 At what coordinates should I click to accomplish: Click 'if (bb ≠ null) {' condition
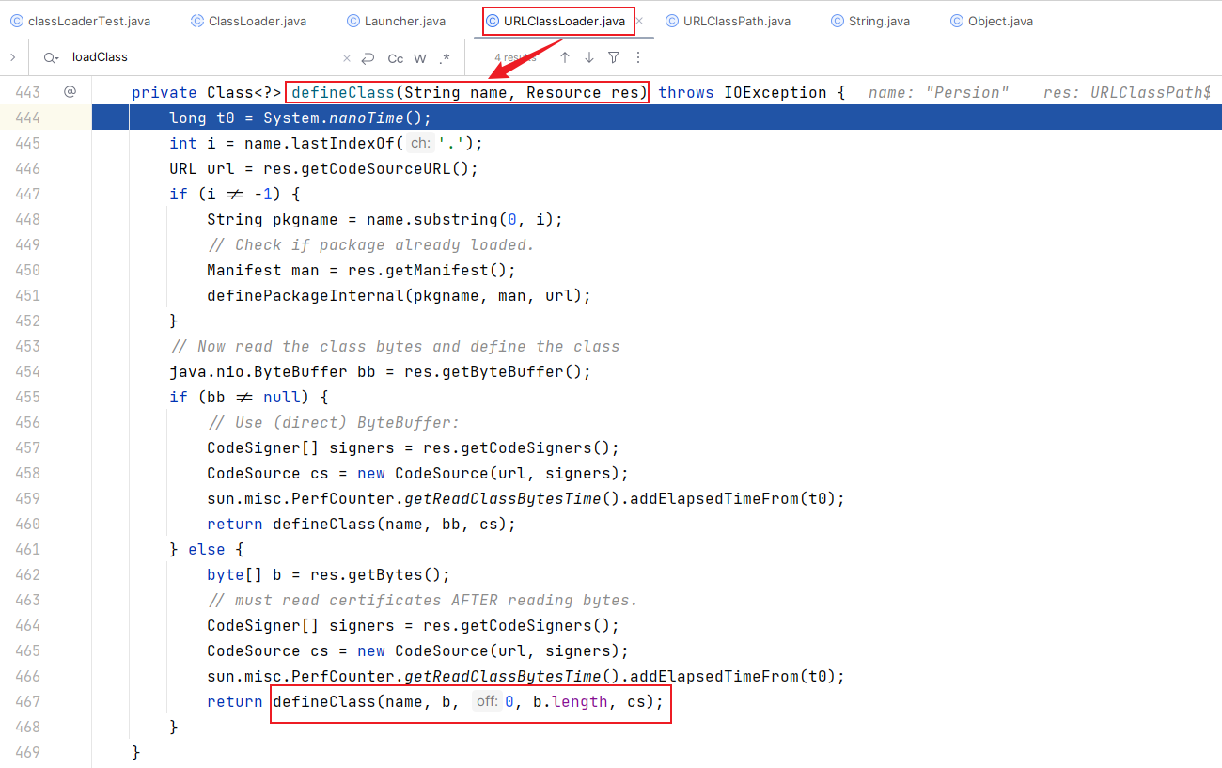pos(248,397)
